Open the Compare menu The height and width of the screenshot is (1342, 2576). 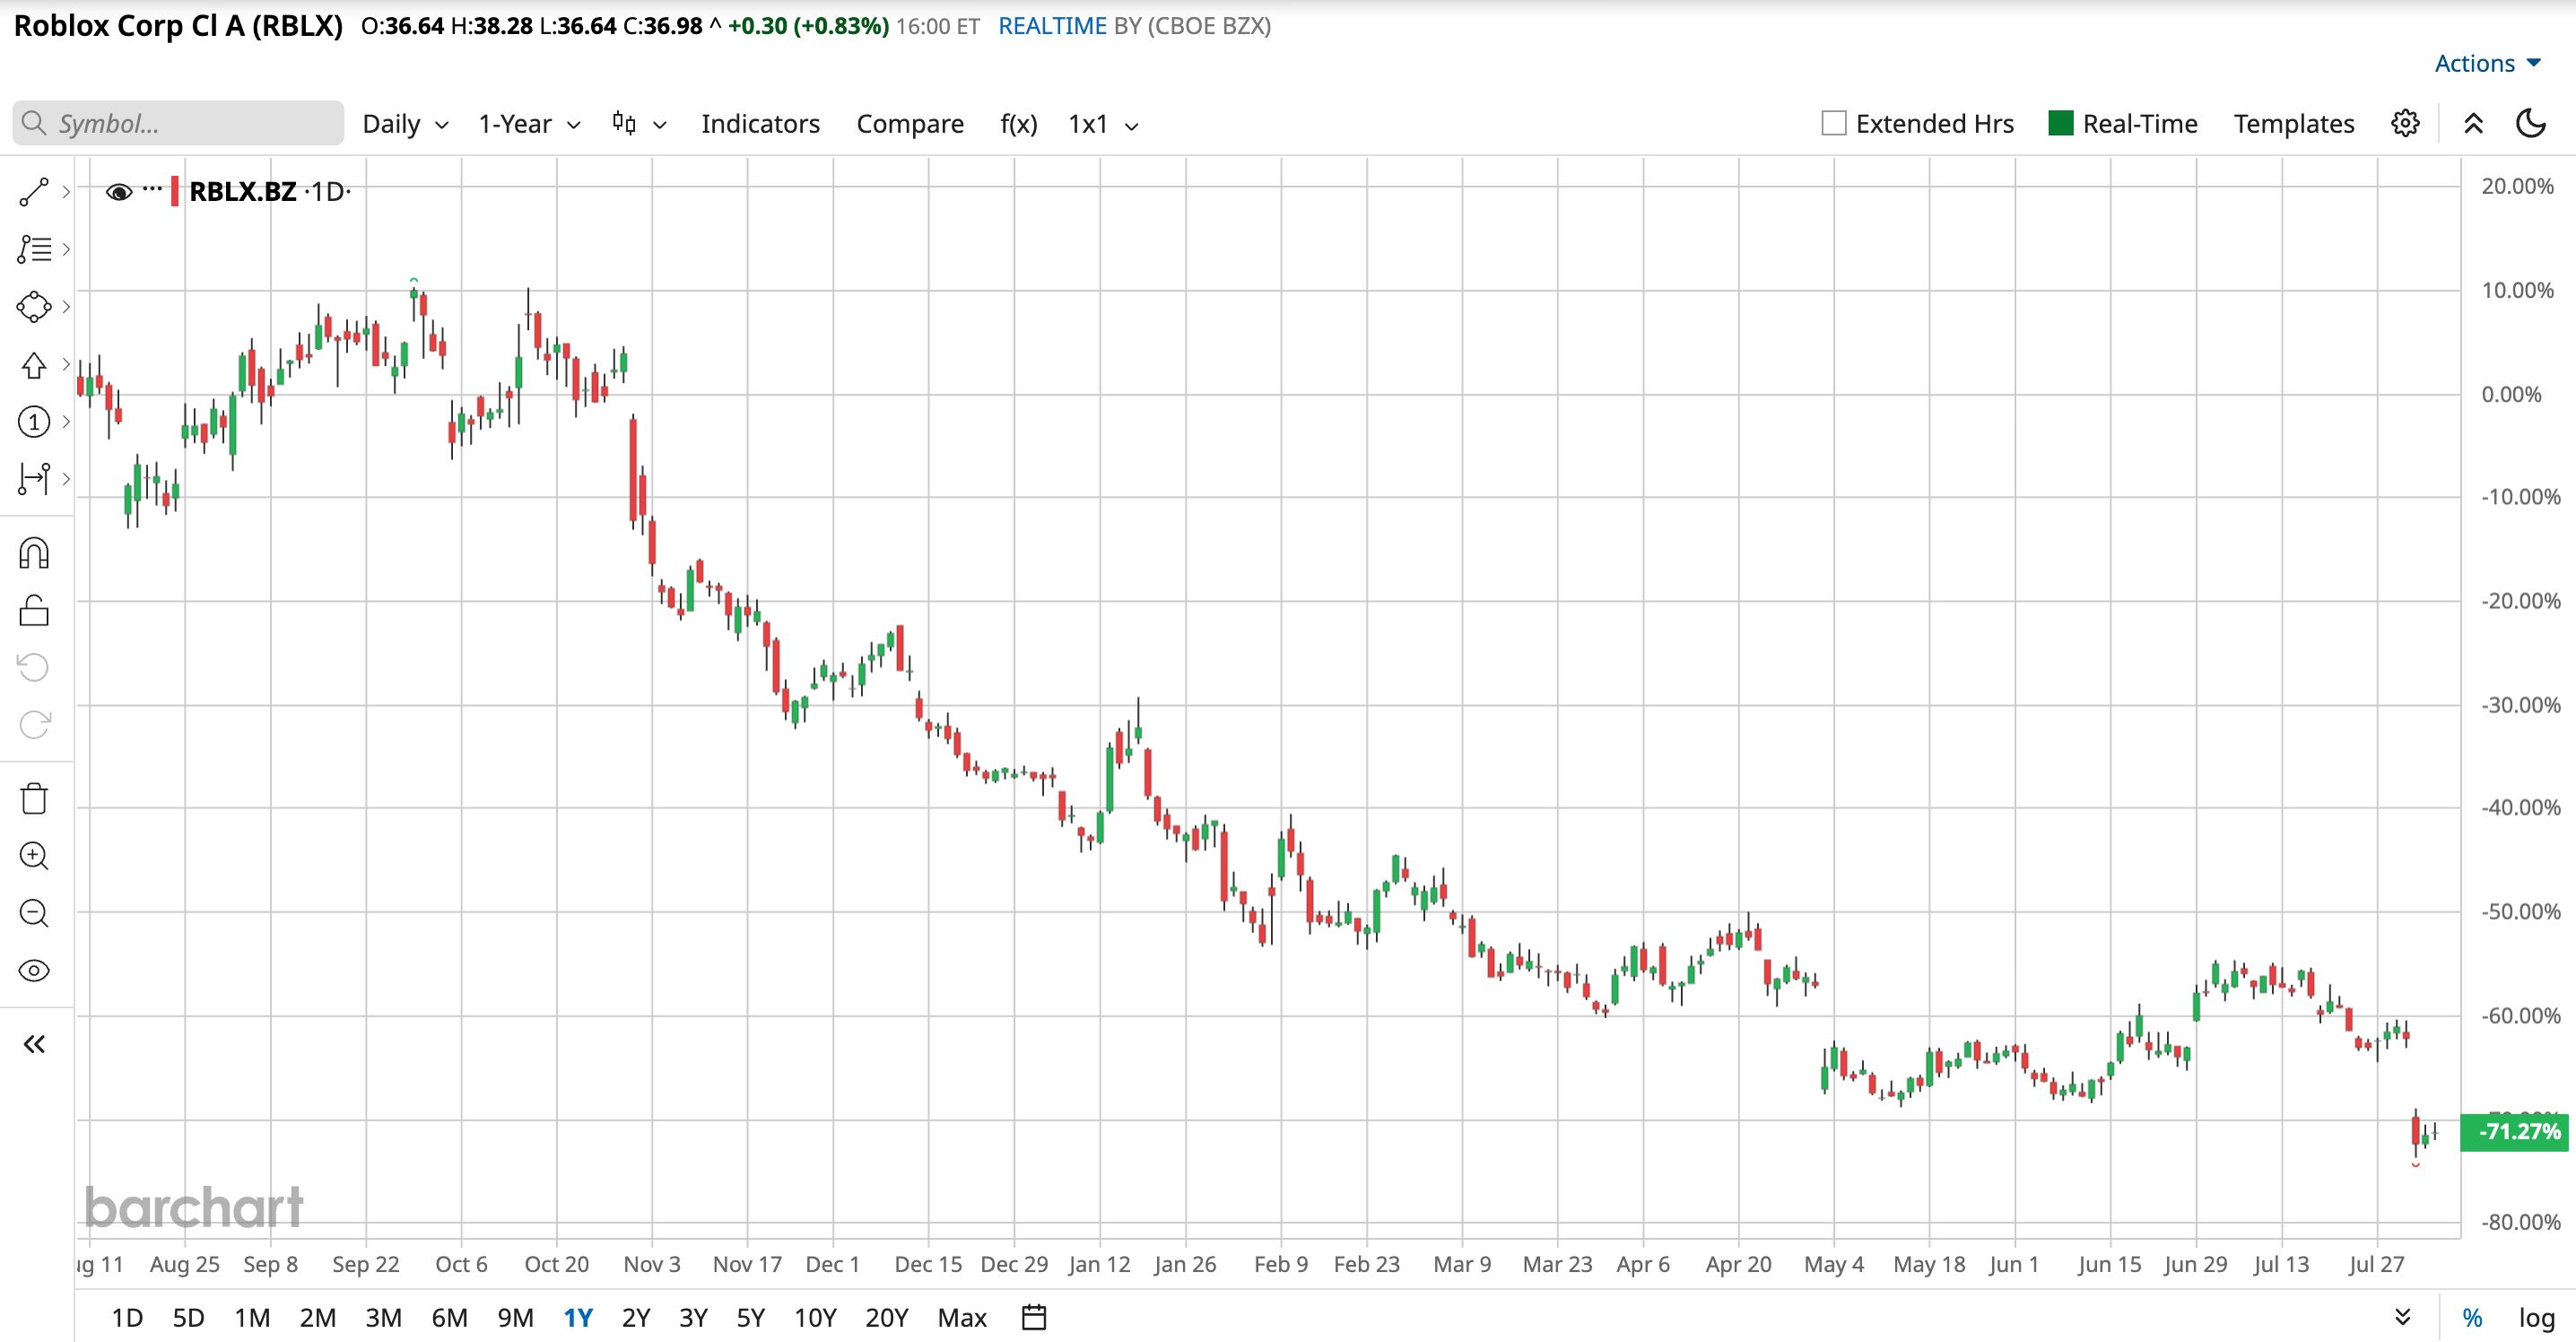coord(910,124)
